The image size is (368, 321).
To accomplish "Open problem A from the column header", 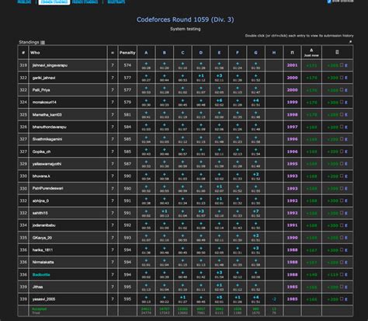I will click(146, 53).
